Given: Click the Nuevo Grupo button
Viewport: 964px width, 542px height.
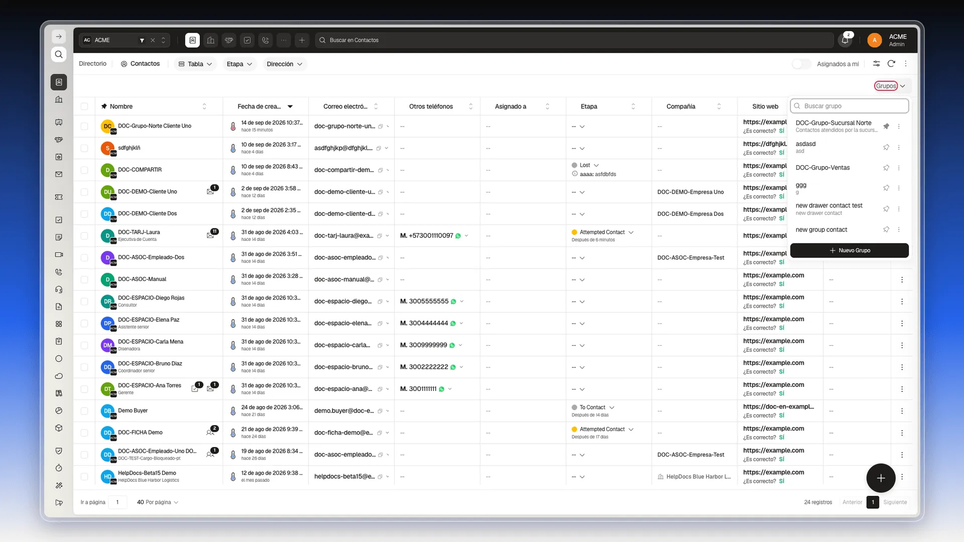Looking at the screenshot, I should tap(849, 250).
